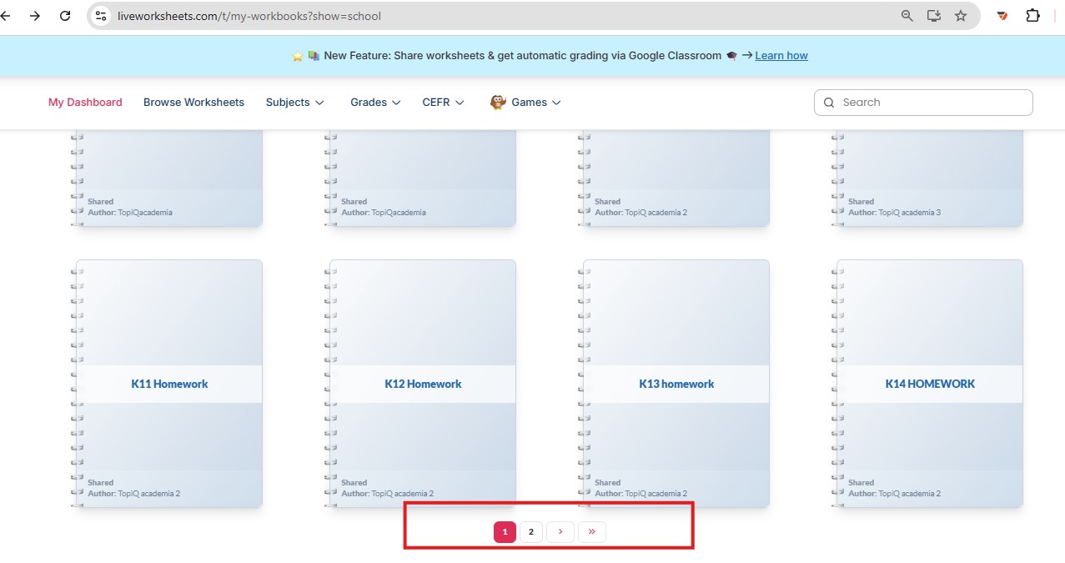The height and width of the screenshot is (563, 1065).
Task: Click the browser forward arrow
Action: [x=34, y=16]
